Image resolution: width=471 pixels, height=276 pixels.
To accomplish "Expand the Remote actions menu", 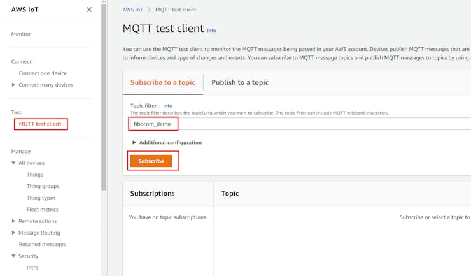I will coord(14,221).
